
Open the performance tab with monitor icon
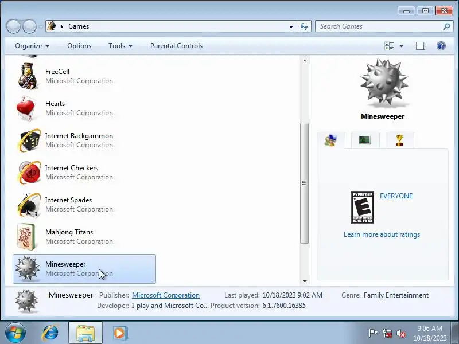365,140
